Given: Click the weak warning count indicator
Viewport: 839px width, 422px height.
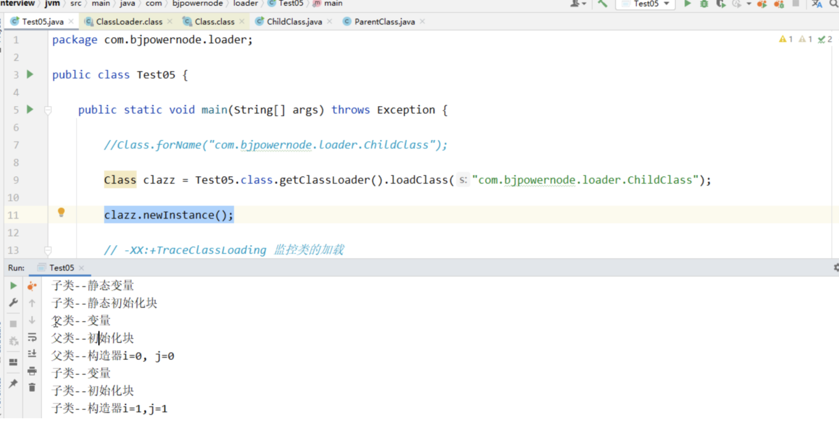Looking at the screenshot, I should tap(805, 39).
